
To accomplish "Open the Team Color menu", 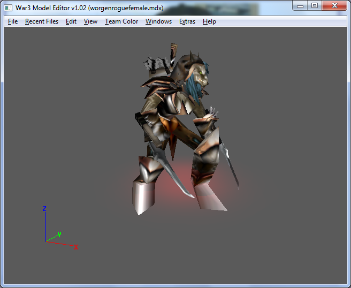I will (121, 21).
